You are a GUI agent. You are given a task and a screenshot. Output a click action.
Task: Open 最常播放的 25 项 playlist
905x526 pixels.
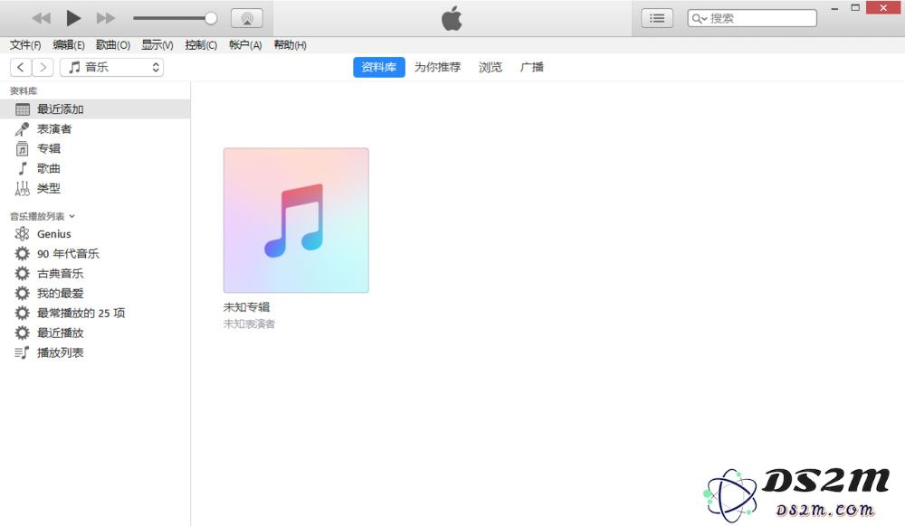click(x=95, y=313)
